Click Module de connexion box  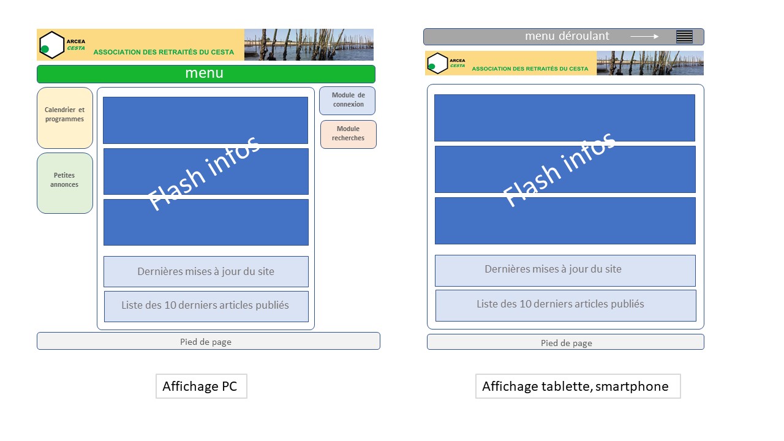pos(347,100)
